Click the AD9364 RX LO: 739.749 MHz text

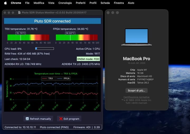(23, 64)
